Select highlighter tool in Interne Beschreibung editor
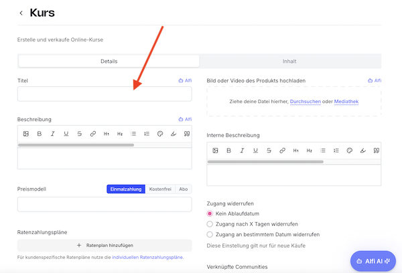The image size is (402, 273). tap(363, 151)
